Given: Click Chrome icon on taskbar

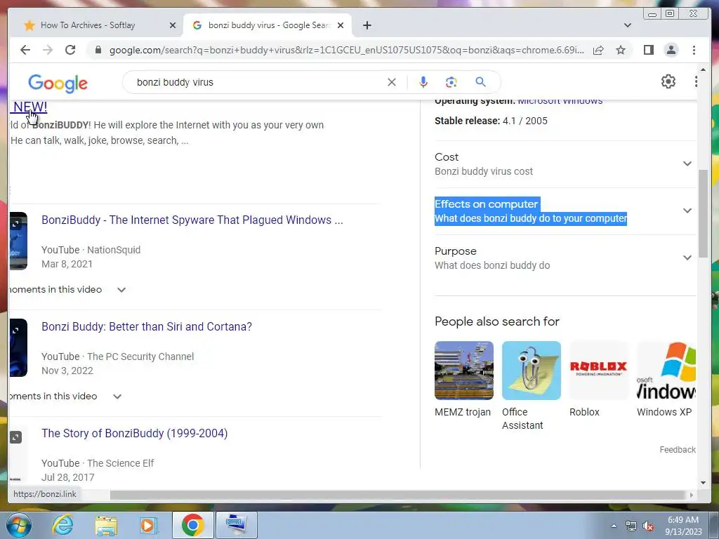Looking at the screenshot, I should (192, 525).
